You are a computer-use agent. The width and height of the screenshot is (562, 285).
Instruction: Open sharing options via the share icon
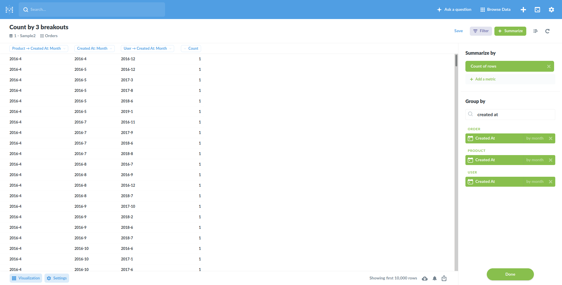(x=444, y=278)
